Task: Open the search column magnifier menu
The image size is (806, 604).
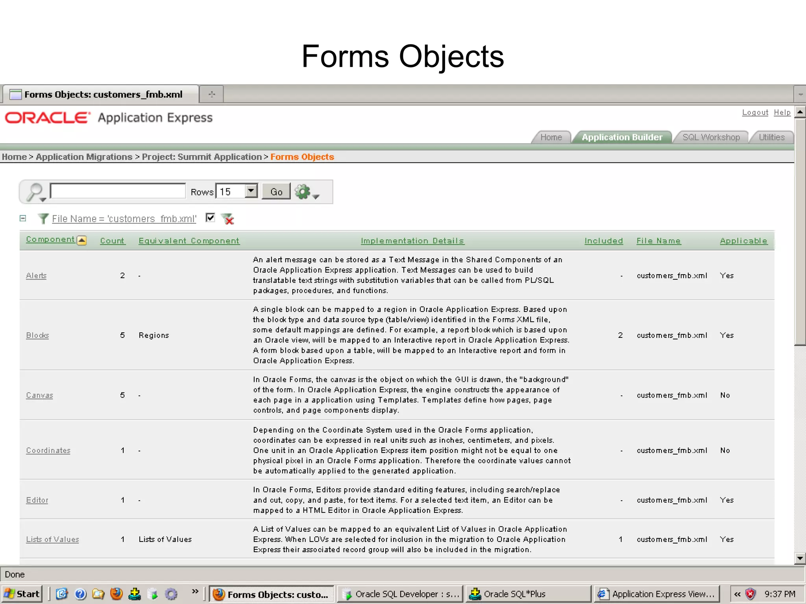Action: pos(36,192)
